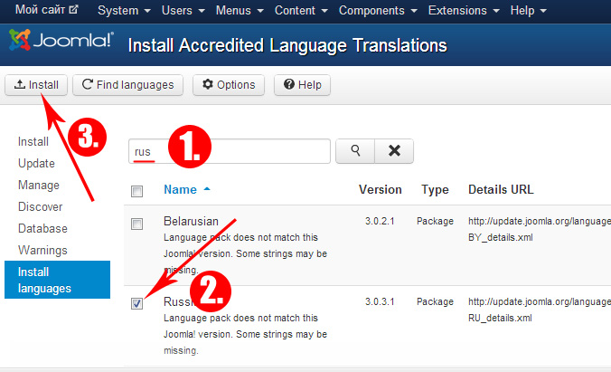Click the magnifier search icon button
Viewport: 611px width, 372px height.
[355, 151]
